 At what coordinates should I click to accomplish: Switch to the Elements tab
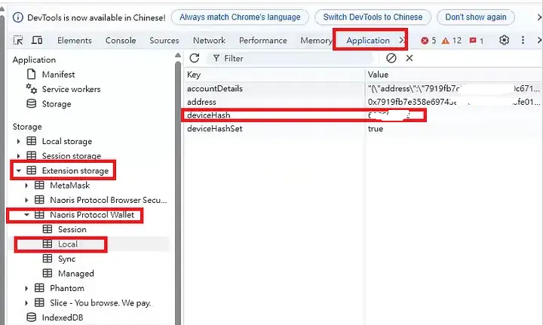tap(75, 41)
